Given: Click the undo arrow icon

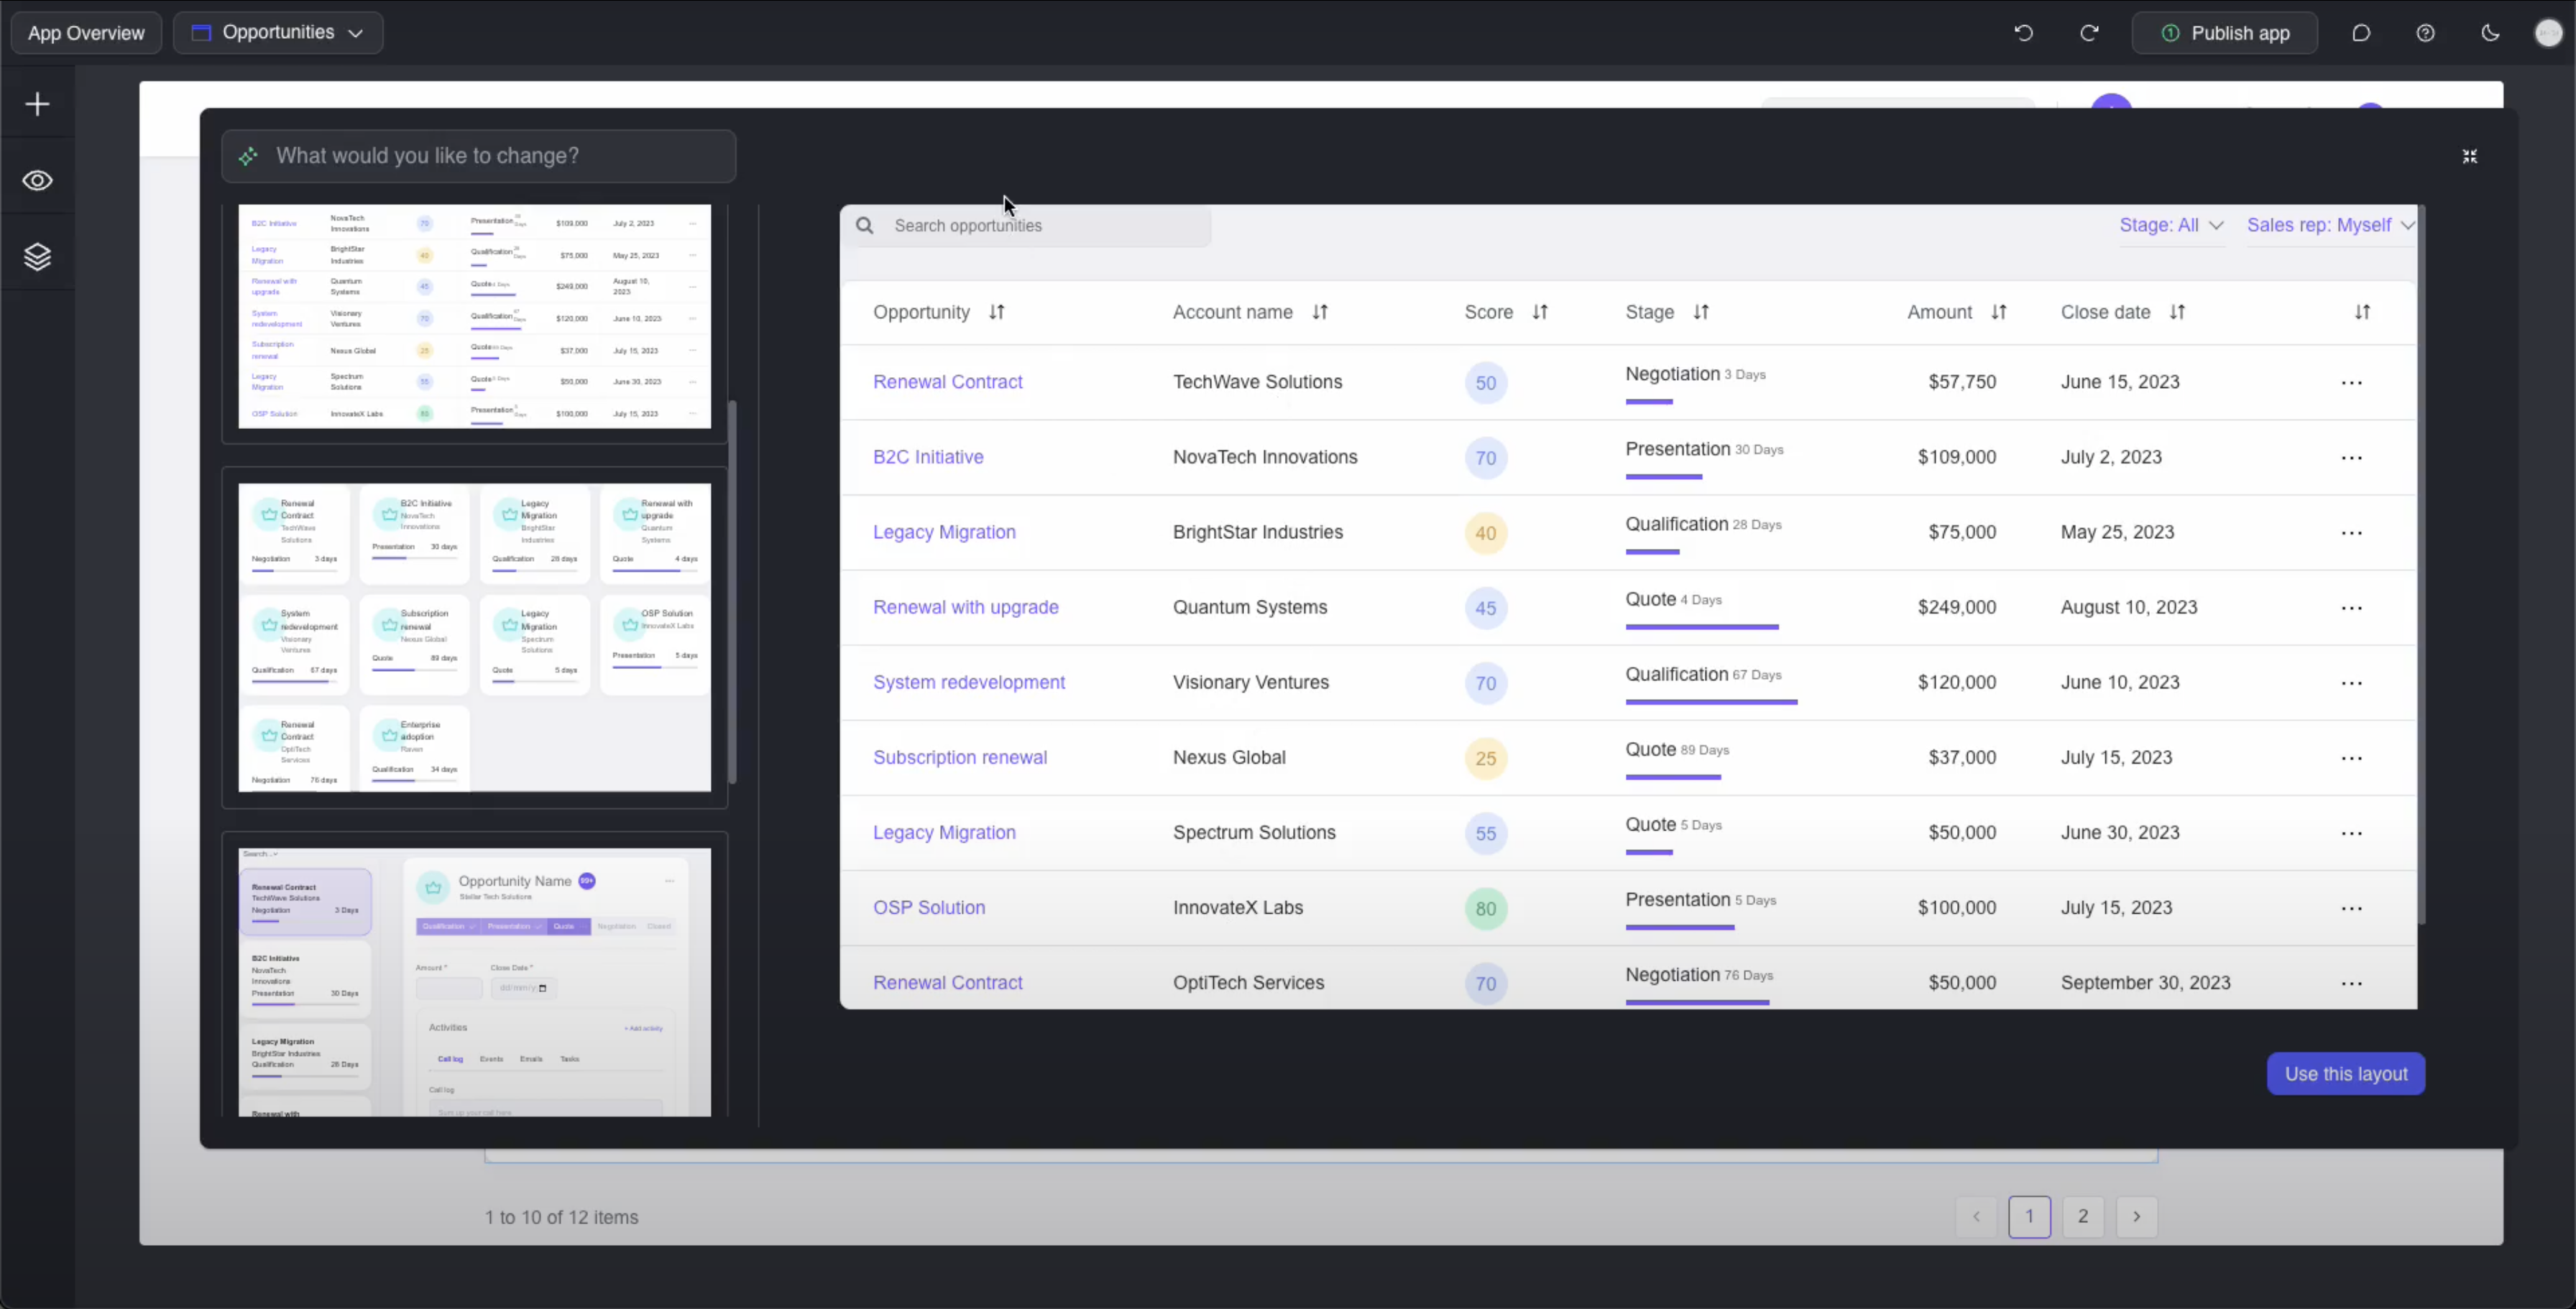Looking at the screenshot, I should pyautogui.click(x=2023, y=32).
